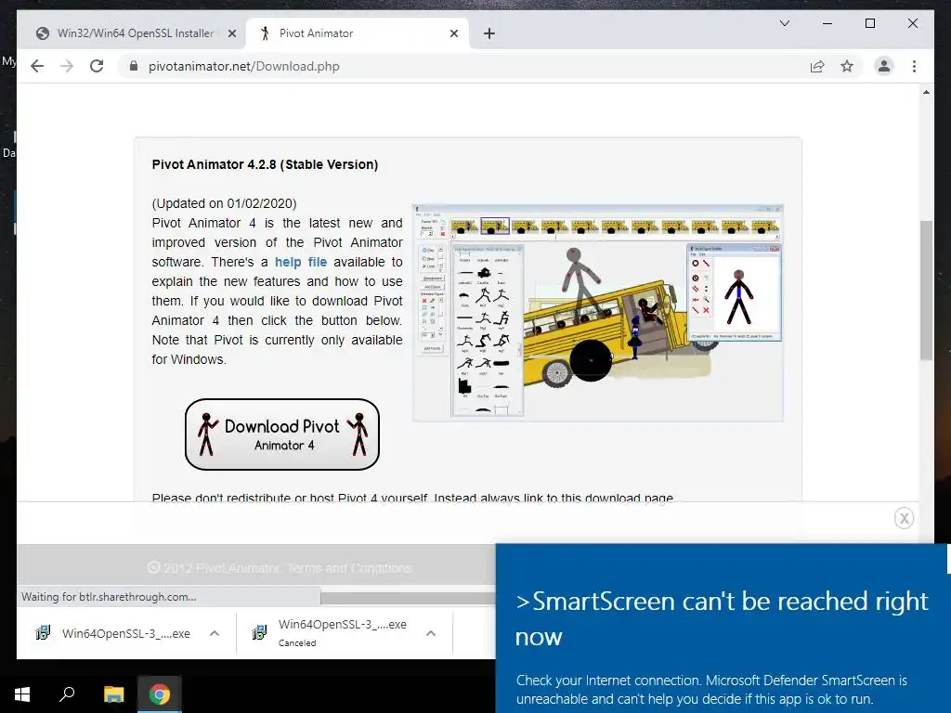Bookmark this page with the star

click(847, 66)
